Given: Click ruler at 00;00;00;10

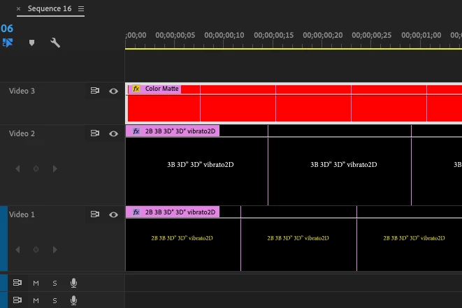Looking at the screenshot, I should (x=224, y=36).
